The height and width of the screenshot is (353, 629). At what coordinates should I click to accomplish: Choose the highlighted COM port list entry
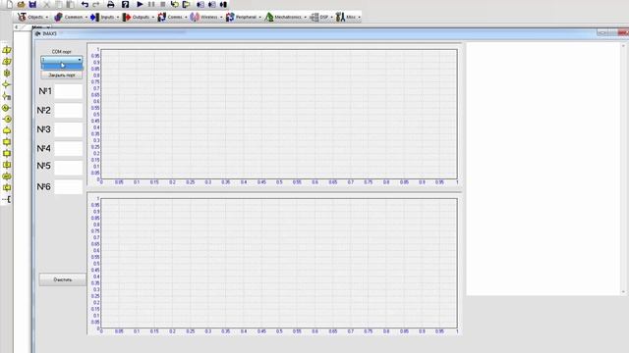[x=61, y=67]
